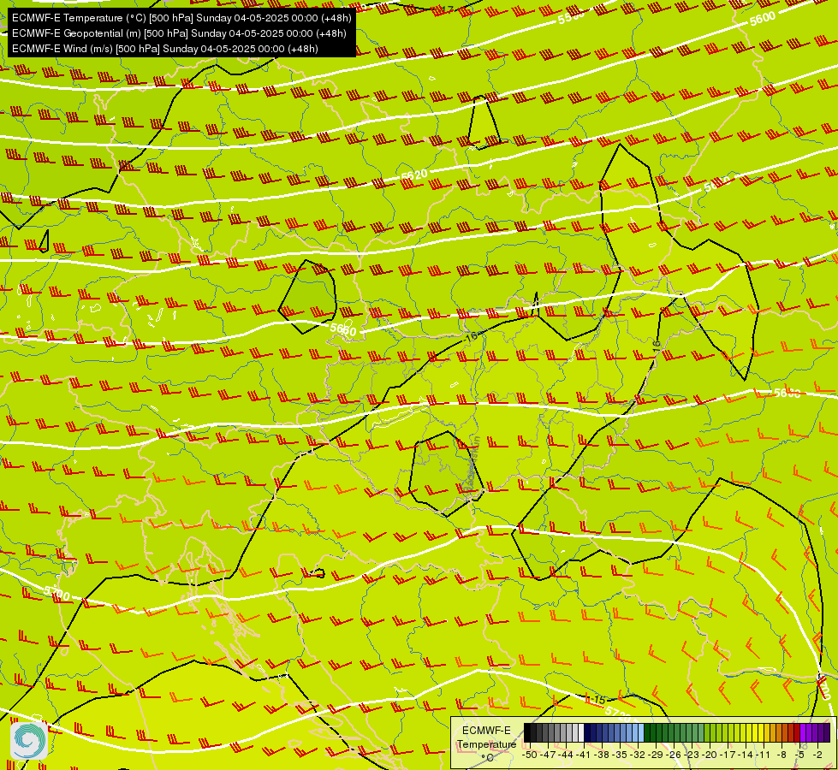The height and width of the screenshot is (770, 838).
Task: Click the -11 tick label in legend
Action: (764, 755)
